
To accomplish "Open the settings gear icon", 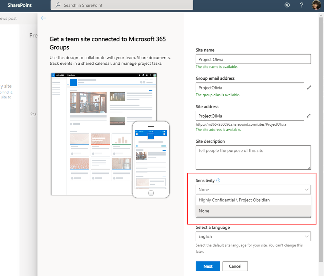I will click(287, 5).
